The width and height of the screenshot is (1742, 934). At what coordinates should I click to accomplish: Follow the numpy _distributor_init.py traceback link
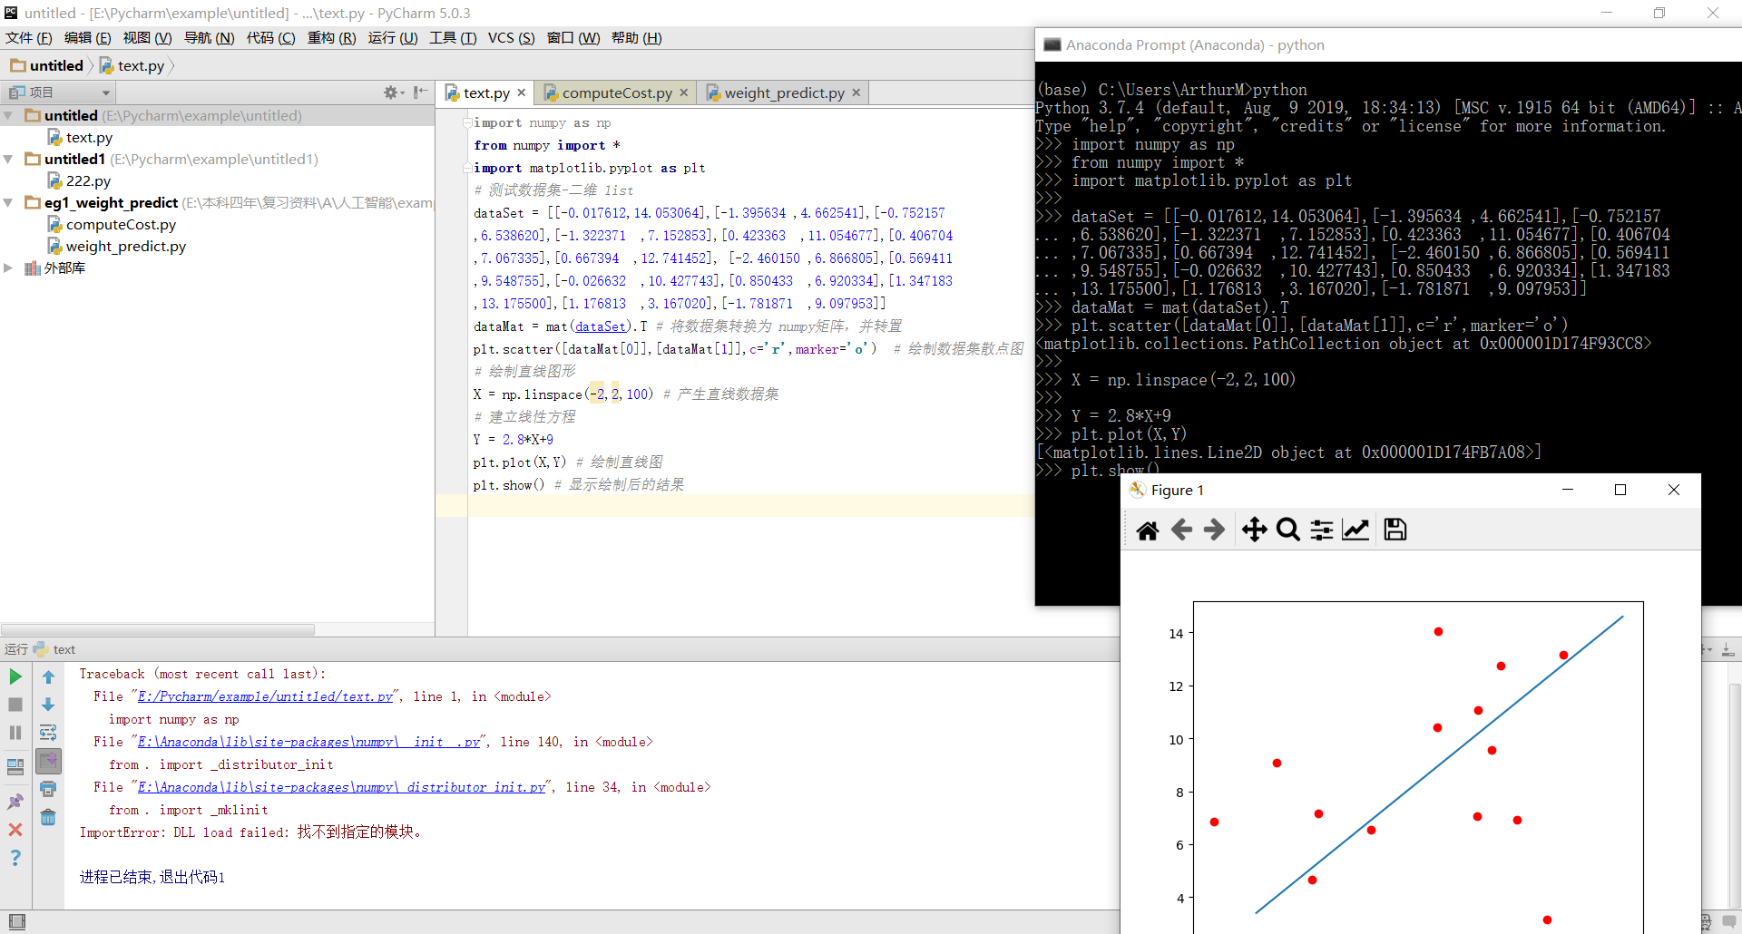pyautogui.click(x=342, y=788)
